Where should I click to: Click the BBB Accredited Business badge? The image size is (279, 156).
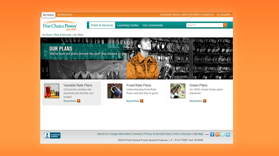click(52, 135)
